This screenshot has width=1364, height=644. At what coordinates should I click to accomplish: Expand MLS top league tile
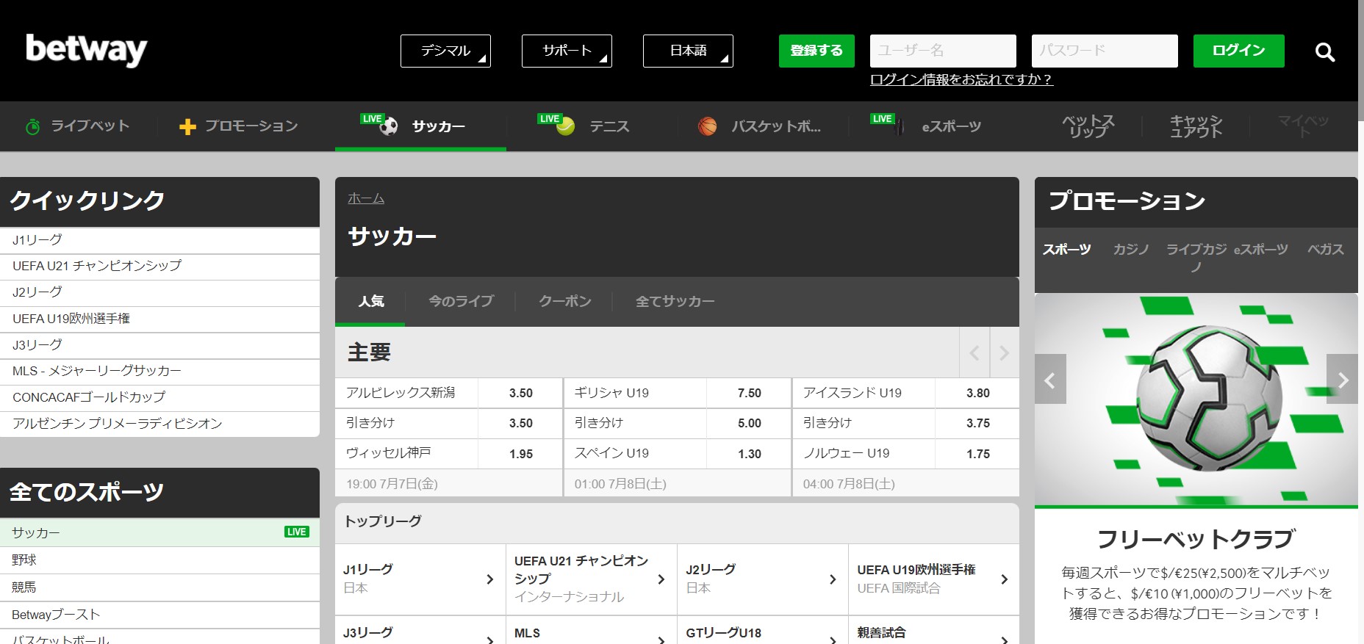tap(592, 632)
